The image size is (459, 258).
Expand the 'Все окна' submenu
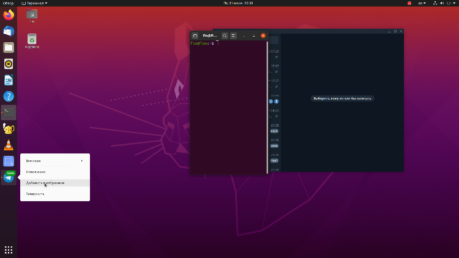click(54, 161)
